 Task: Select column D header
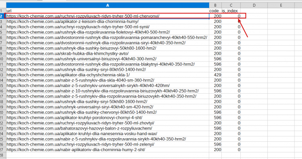(x=254, y=6)
